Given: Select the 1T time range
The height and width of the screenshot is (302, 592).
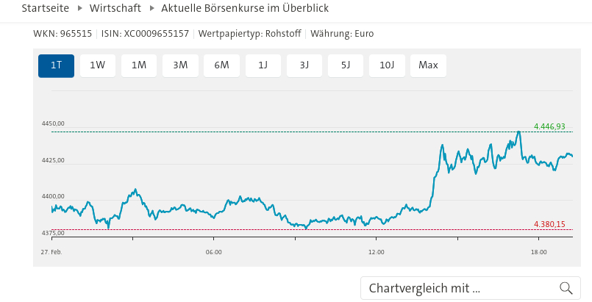Looking at the screenshot, I should (57, 65).
